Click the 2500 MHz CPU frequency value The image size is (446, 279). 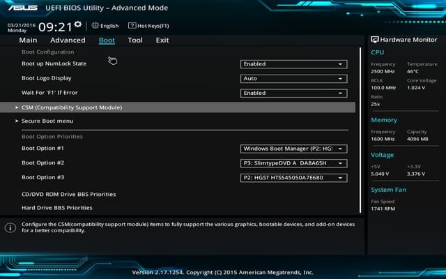coord(383,71)
